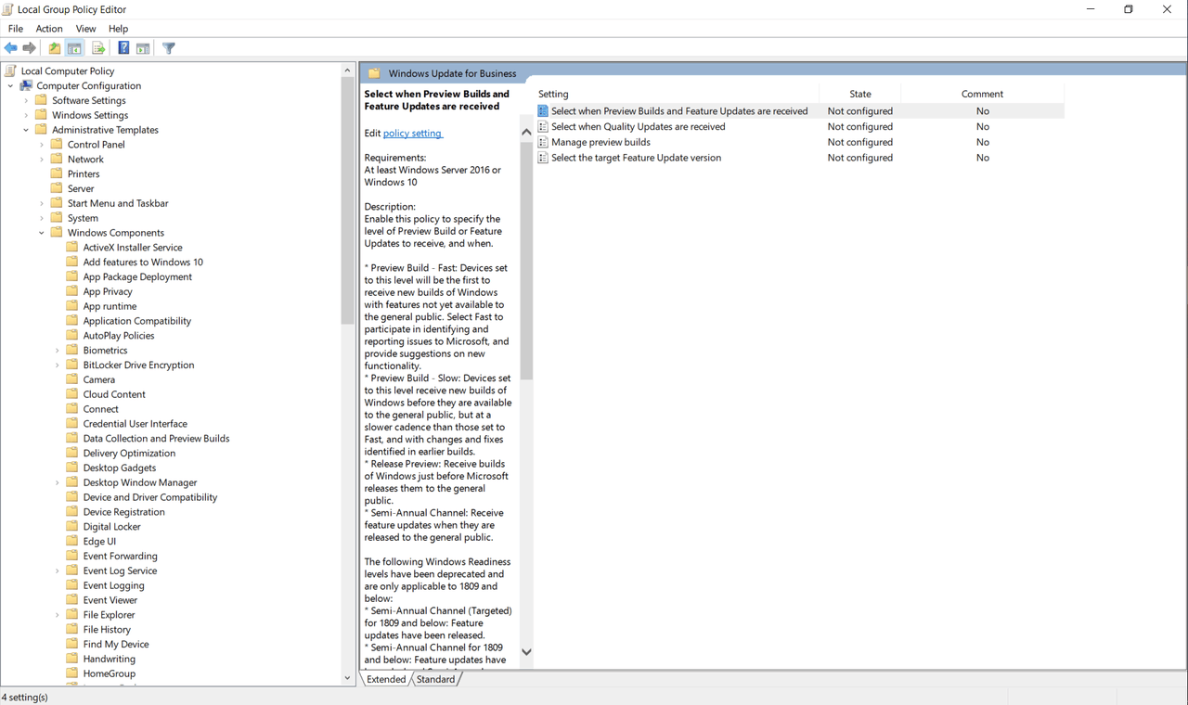Click the folder icon beside Camera
The height and width of the screenshot is (705, 1188).
(72, 379)
